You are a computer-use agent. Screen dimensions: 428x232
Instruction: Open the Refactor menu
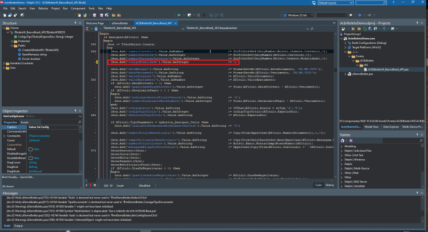[x=43, y=9]
